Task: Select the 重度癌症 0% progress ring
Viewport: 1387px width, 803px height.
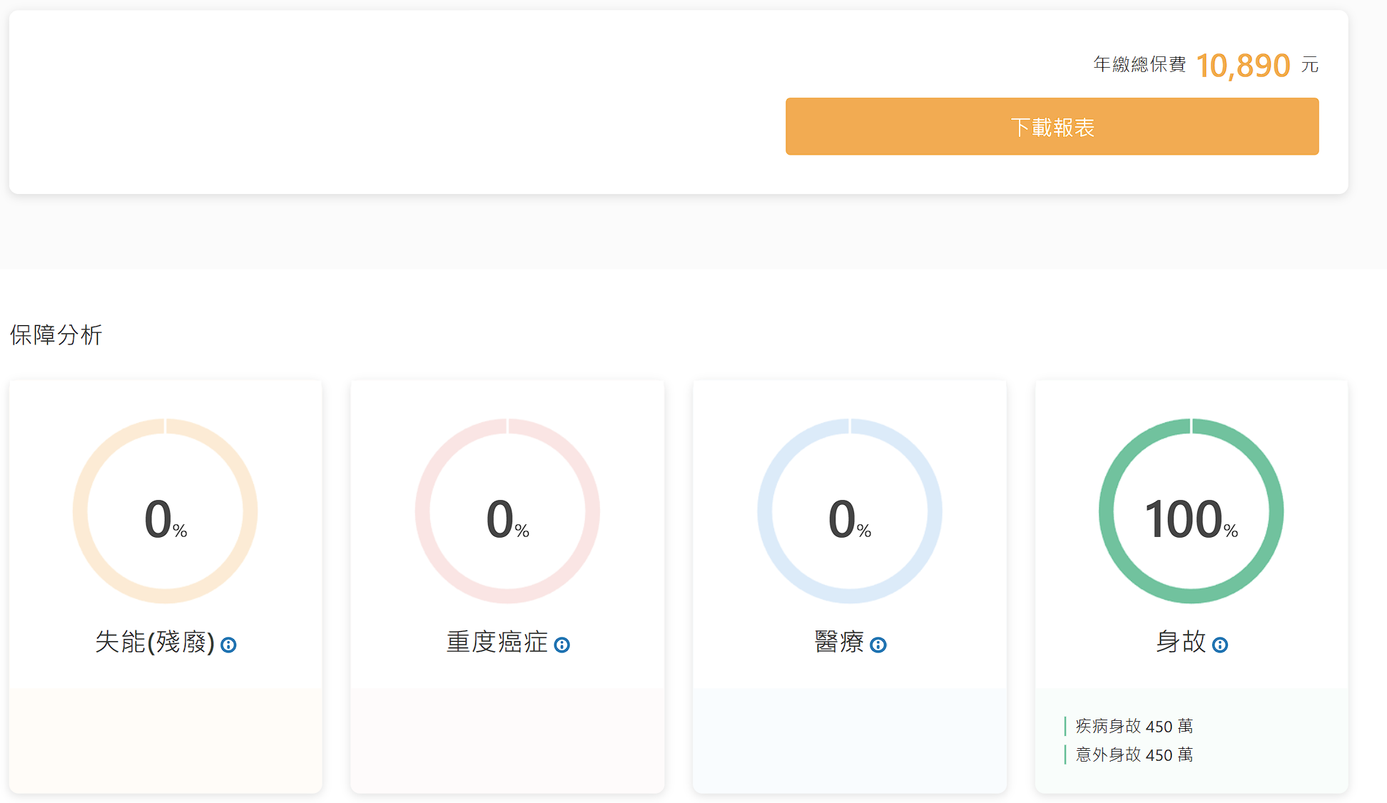Action: [507, 511]
